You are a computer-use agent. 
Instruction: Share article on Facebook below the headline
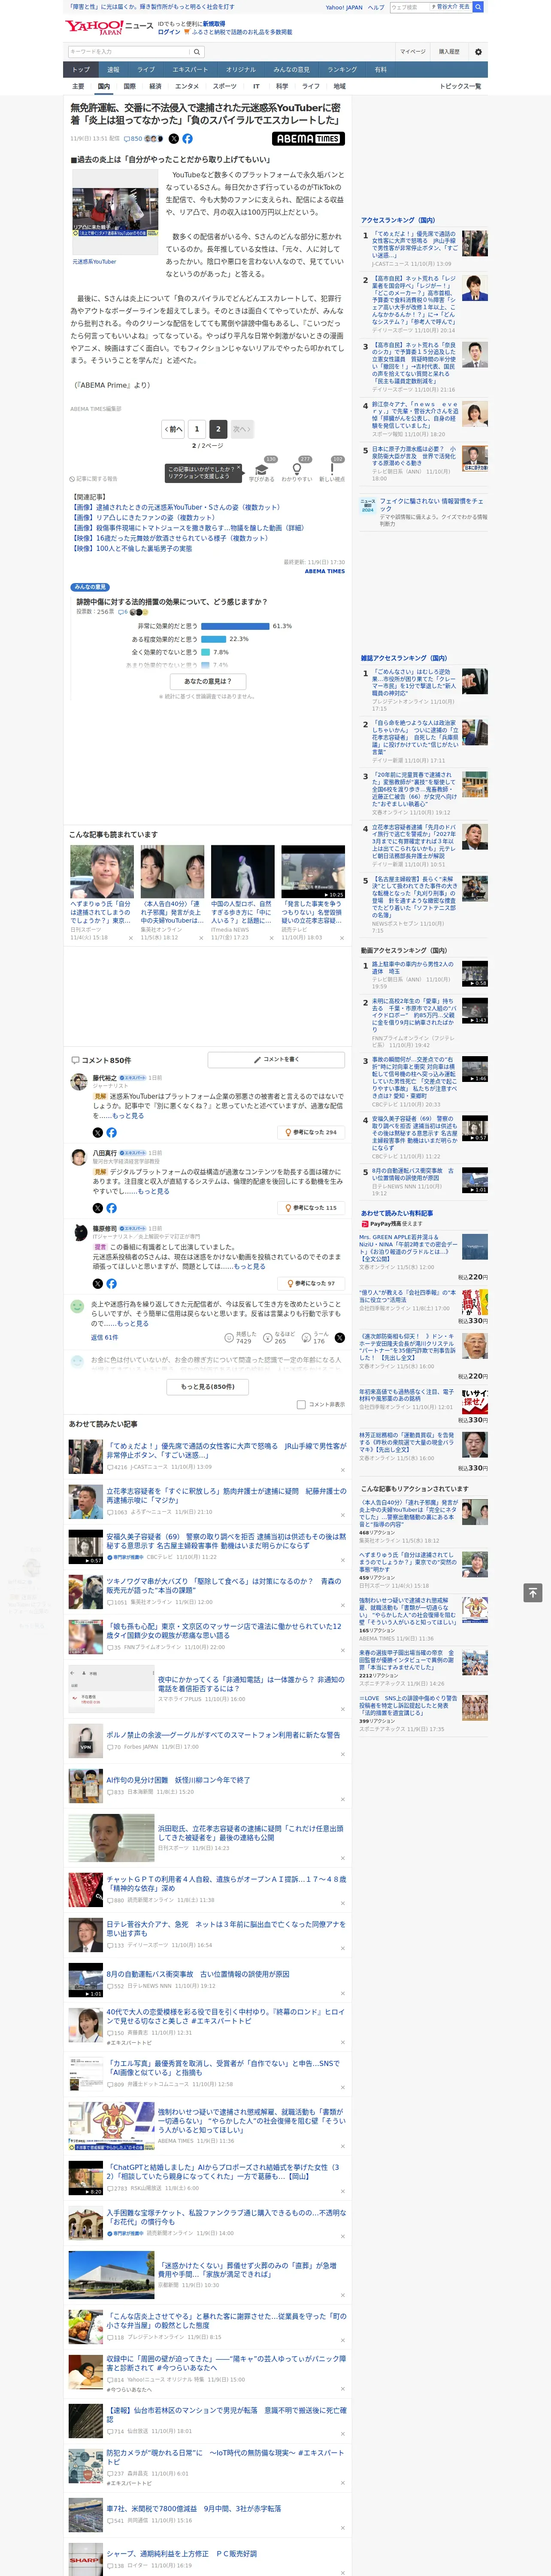coord(187,139)
